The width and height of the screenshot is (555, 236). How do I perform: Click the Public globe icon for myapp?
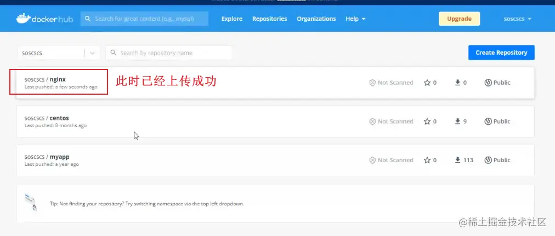488,160
